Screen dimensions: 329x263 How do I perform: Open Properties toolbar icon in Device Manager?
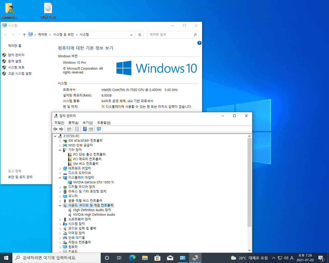point(77,129)
